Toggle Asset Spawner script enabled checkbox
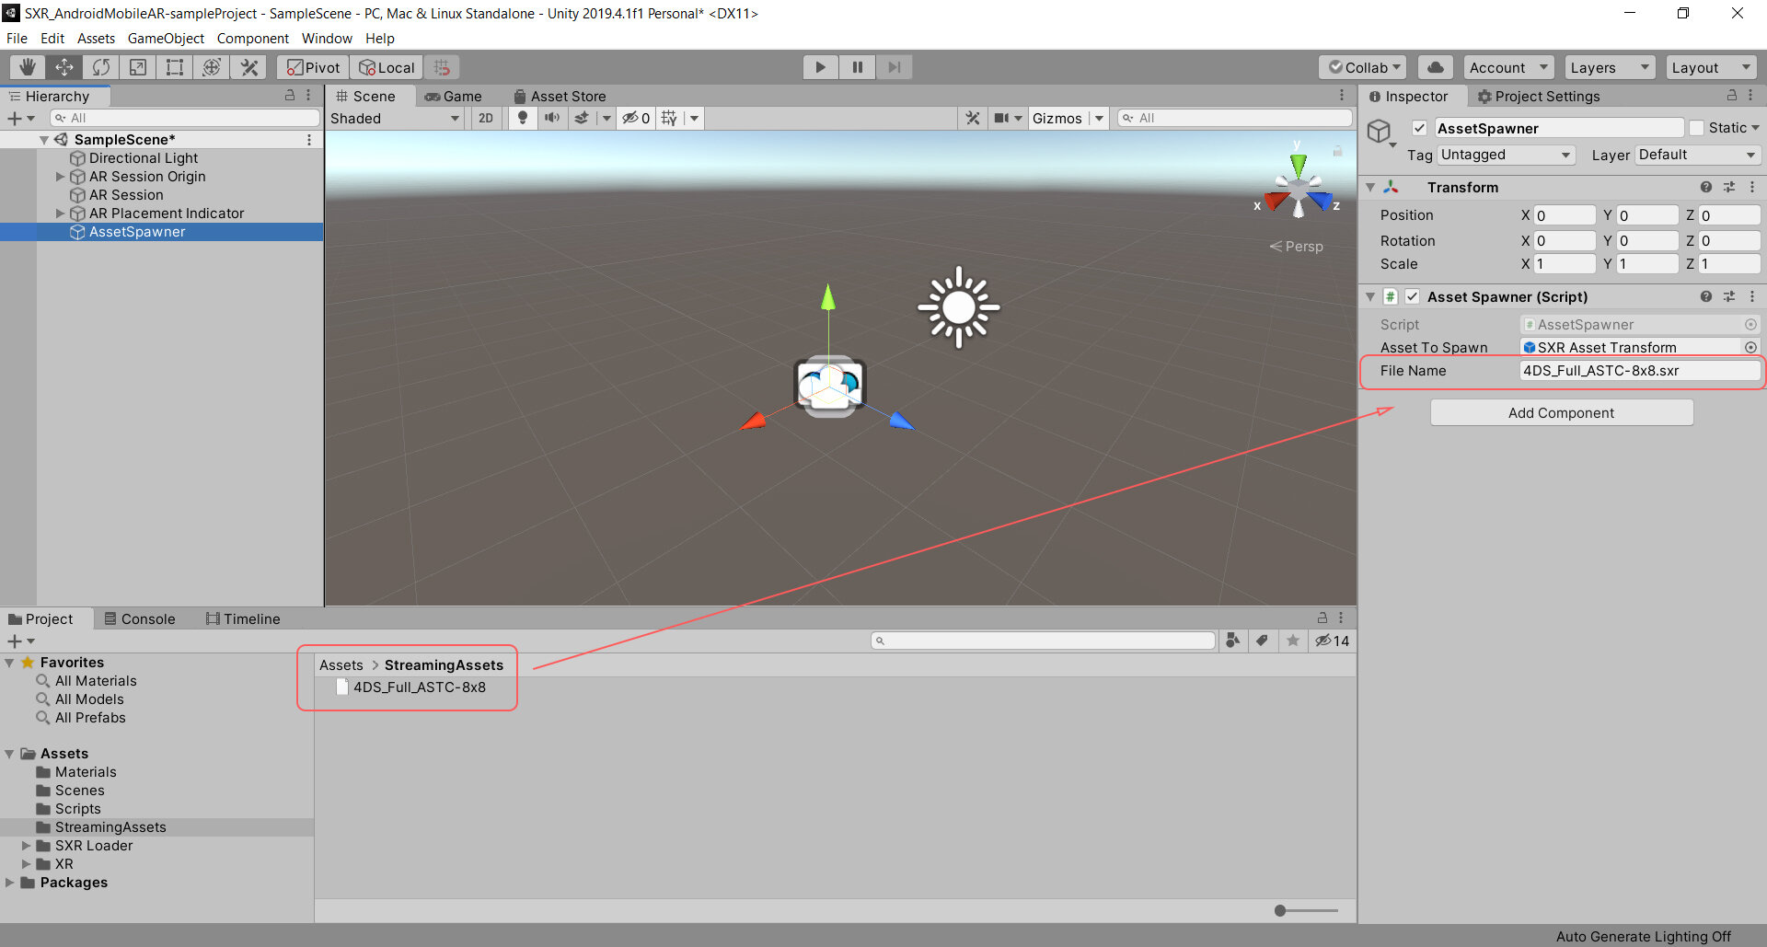The width and height of the screenshot is (1767, 947). pyautogui.click(x=1412, y=296)
